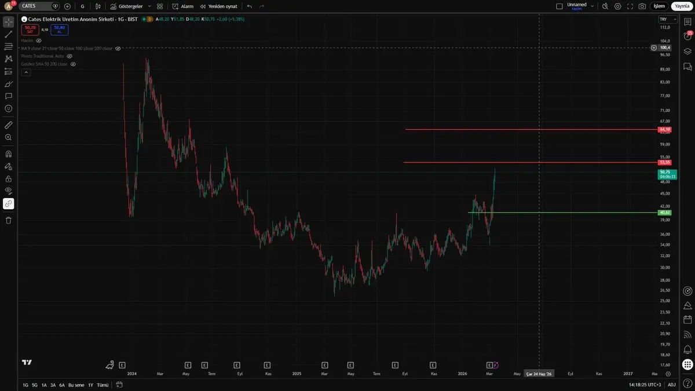Viewport: 695px width, 391px height.
Task: Redo the last chart action
Action: (262, 6)
